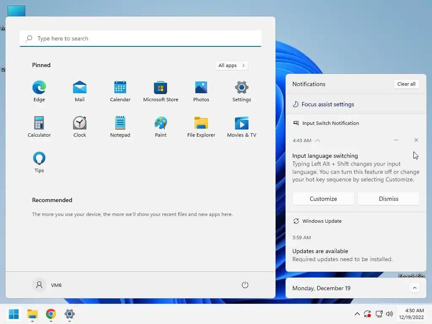Open Microsoft Store from pinned apps
Viewport: 432px width, 324px height.
(161, 92)
